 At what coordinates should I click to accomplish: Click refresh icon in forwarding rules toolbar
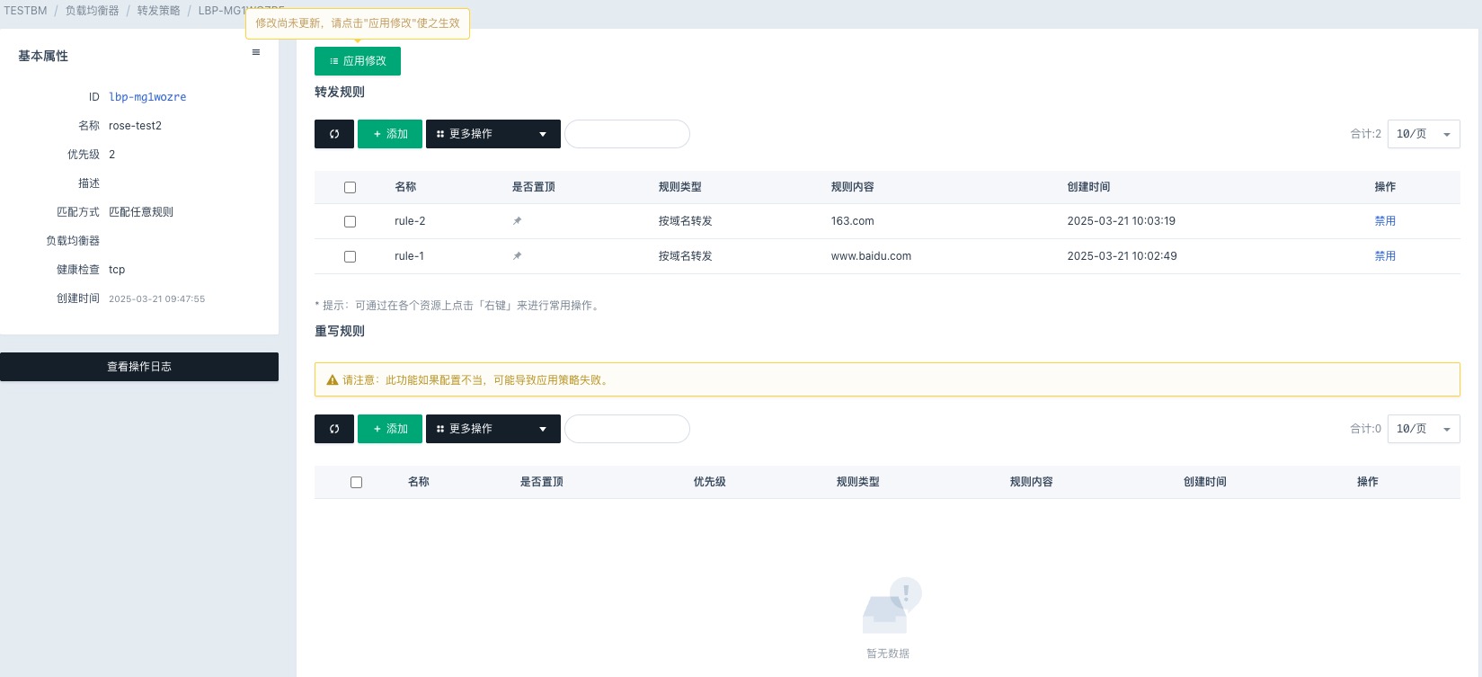334,134
